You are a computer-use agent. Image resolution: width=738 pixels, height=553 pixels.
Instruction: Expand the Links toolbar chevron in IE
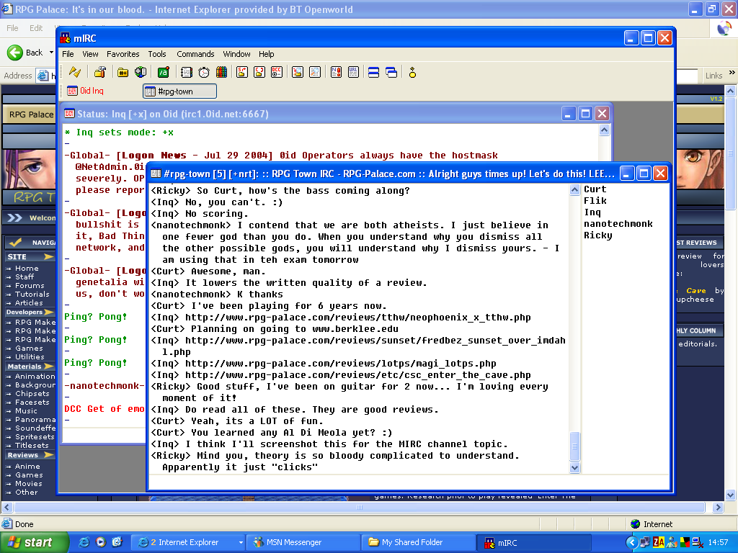tap(732, 73)
